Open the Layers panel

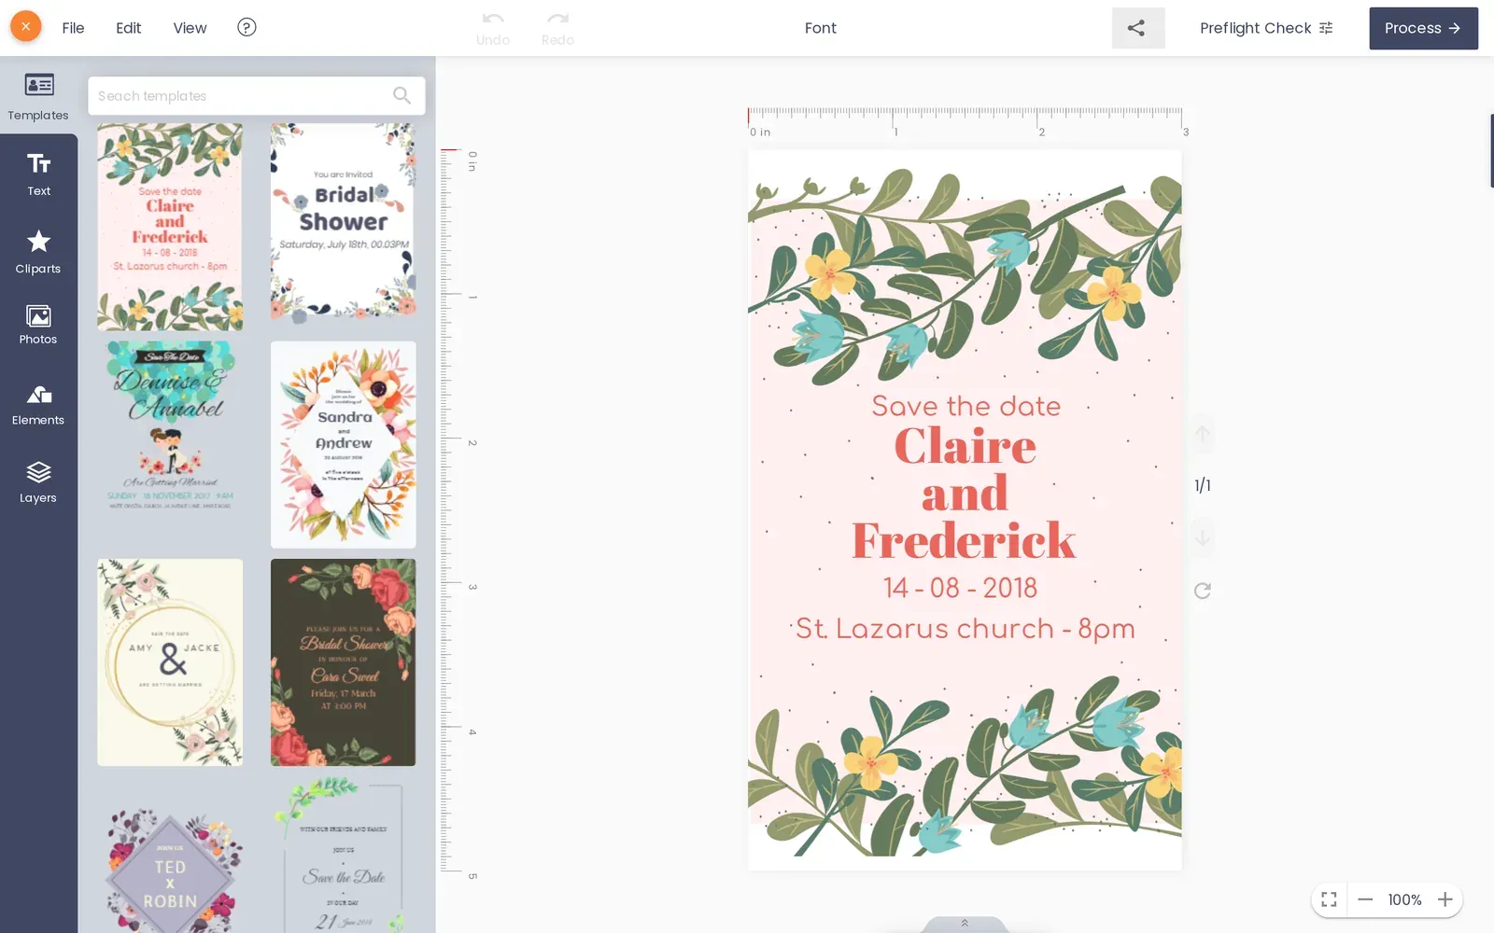point(38,482)
